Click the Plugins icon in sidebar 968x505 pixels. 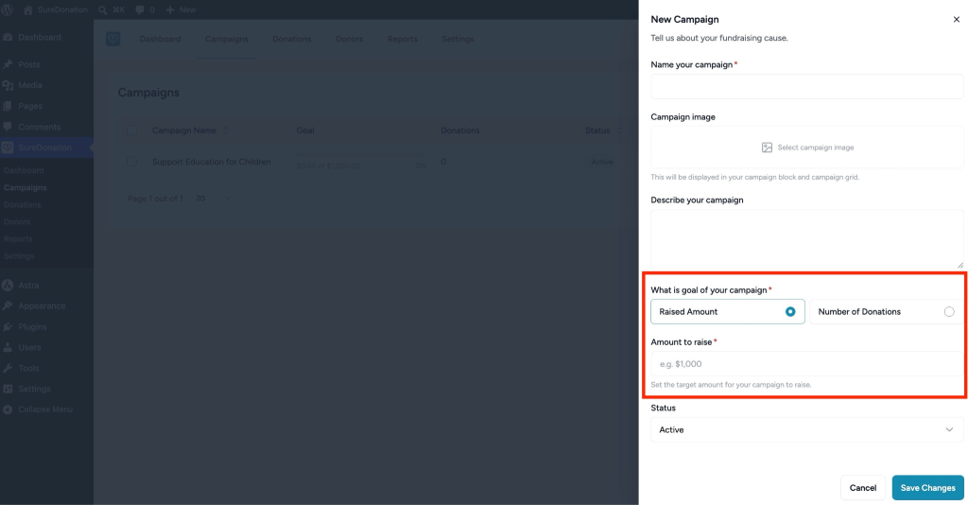point(8,326)
